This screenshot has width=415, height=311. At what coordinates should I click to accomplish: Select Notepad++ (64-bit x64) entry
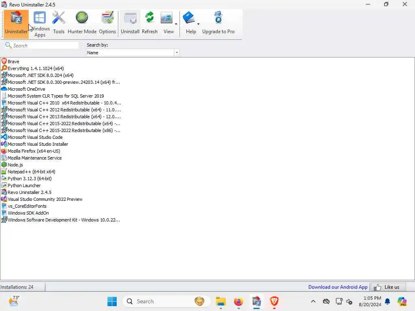[28, 171]
